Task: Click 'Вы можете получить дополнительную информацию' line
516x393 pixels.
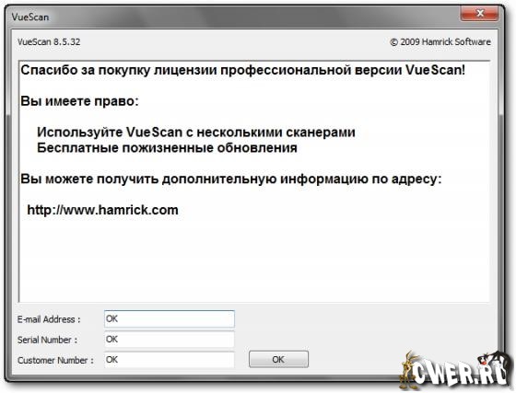Action: point(231,179)
